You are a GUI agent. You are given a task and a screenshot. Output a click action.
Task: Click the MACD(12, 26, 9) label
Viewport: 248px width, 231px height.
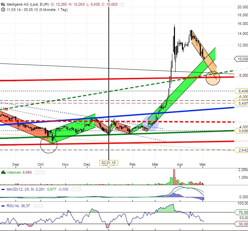pos(20,189)
